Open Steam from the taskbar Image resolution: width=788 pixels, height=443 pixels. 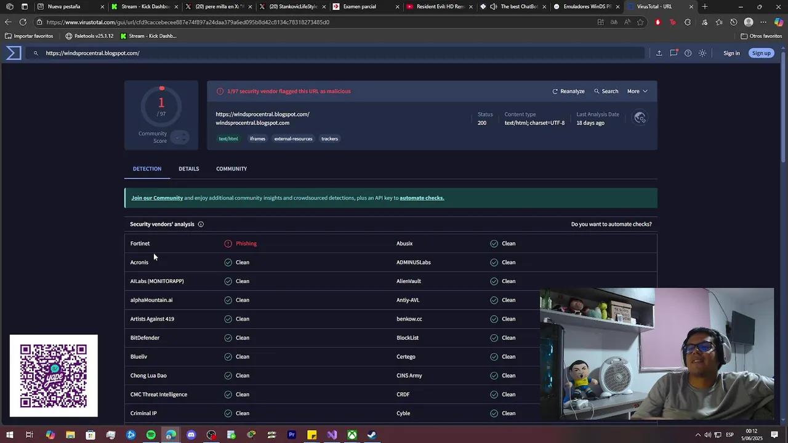pyautogui.click(x=372, y=435)
